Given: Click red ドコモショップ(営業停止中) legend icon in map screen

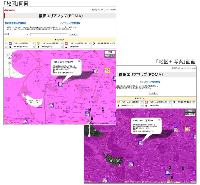Looking at the screenshot, I should (x=66, y=43).
